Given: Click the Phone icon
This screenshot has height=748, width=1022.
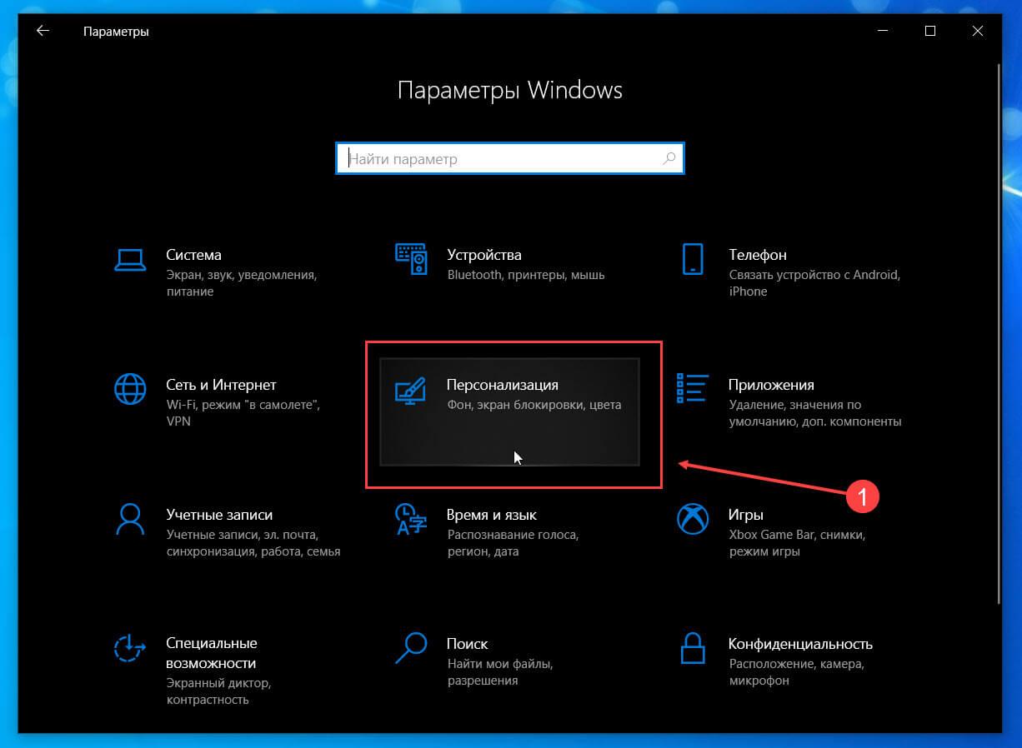Looking at the screenshot, I should (693, 259).
